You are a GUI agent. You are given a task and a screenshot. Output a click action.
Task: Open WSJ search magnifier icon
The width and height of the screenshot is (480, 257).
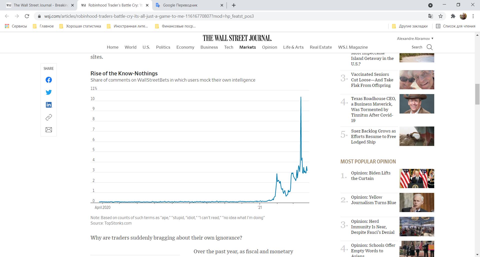(x=429, y=47)
